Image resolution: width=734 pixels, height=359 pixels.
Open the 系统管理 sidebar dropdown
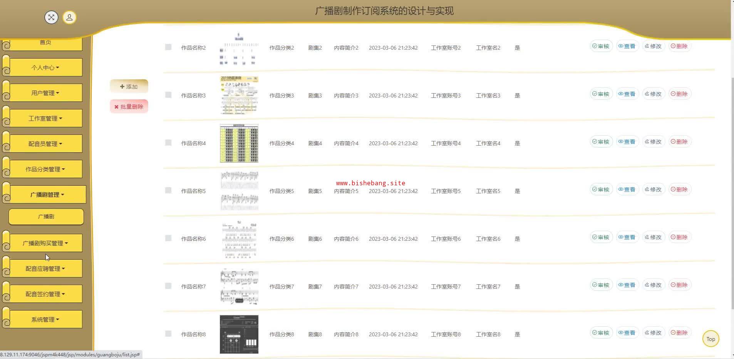point(45,319)
